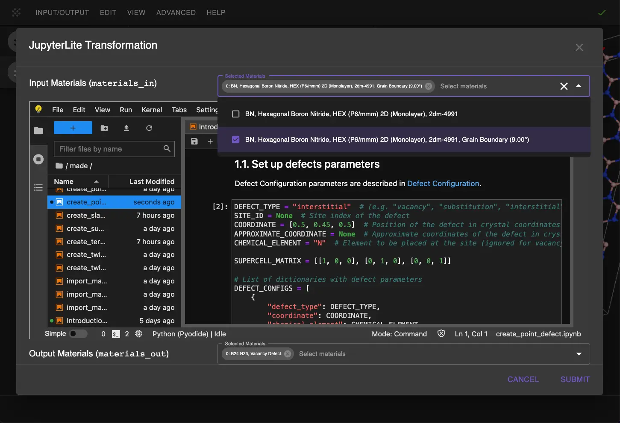620x423 pixels.
Task: Open the running kernels sidebar panel
Action: (38, 159)
